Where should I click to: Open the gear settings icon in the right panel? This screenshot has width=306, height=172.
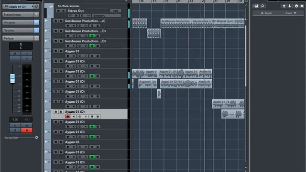[x=302, y=6]
